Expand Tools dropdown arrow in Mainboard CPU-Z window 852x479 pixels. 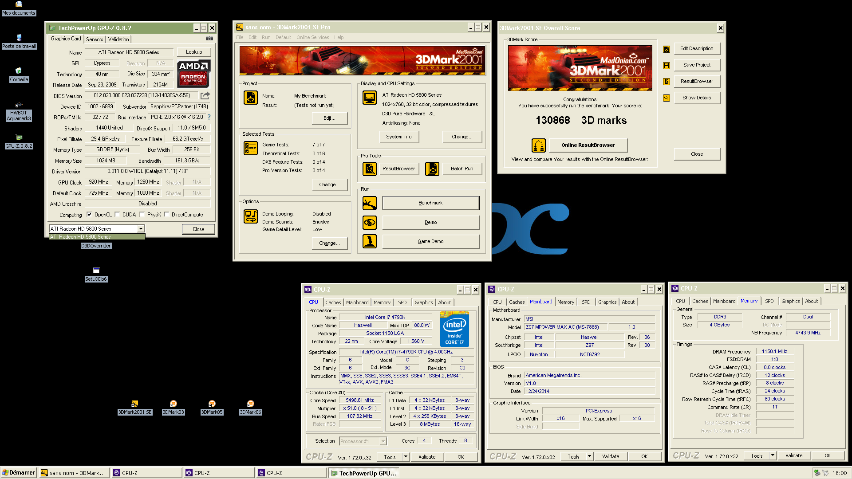(x=589, y=456)
